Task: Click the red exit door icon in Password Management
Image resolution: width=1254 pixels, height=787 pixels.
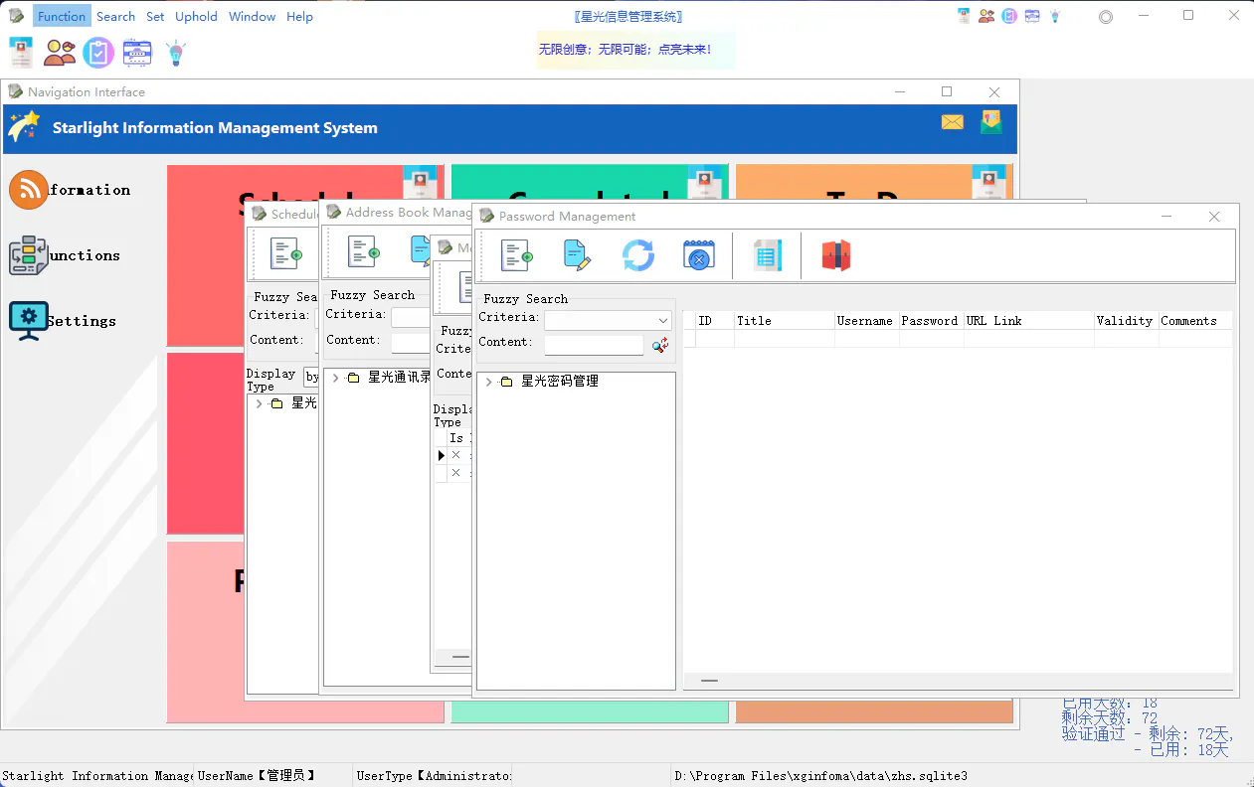Action: [836, 256]
